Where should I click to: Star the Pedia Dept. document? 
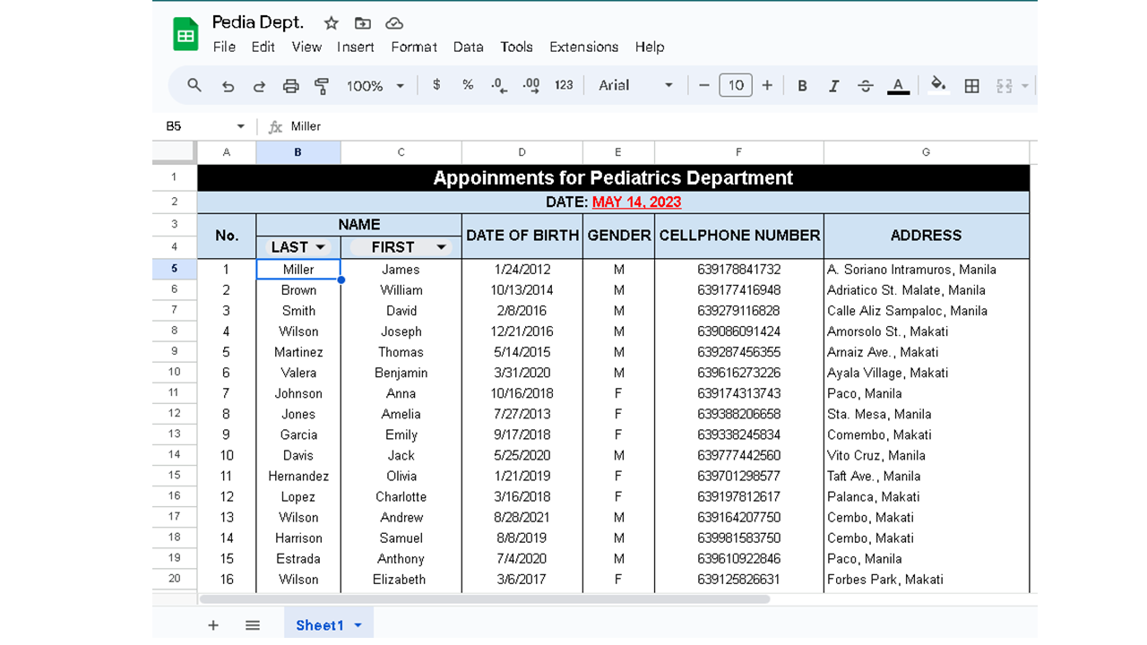pyautogui.click(x=331, y=23)
